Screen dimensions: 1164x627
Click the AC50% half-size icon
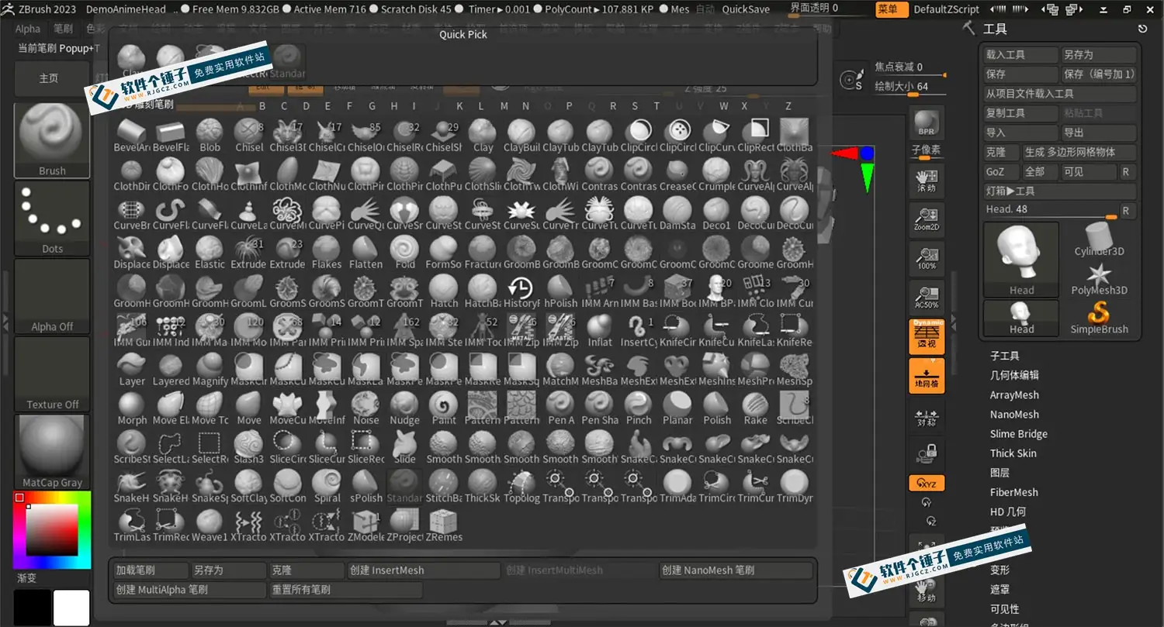click(x=927, y=296)
